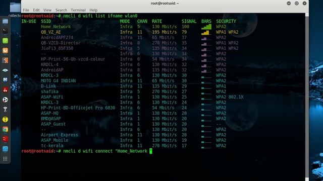
Task: Click the 195 Mbit/s rate value
Action: pyautogui.click(x=164, y=32)
